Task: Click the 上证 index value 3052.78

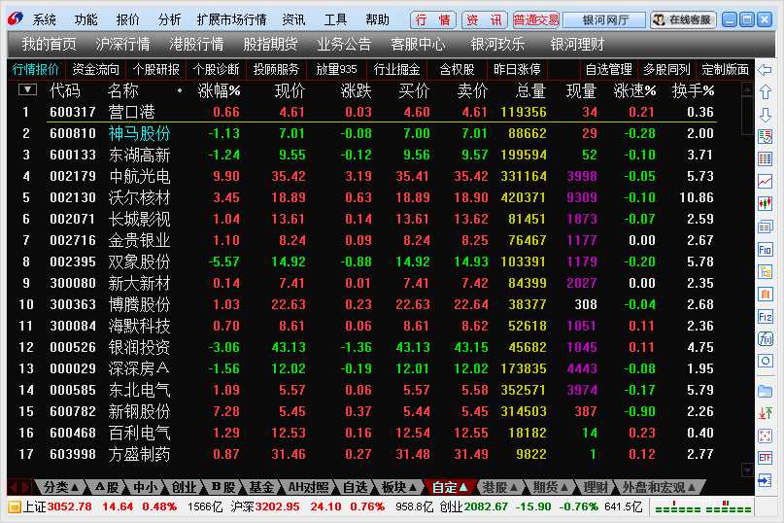Action: coord(70,507)
